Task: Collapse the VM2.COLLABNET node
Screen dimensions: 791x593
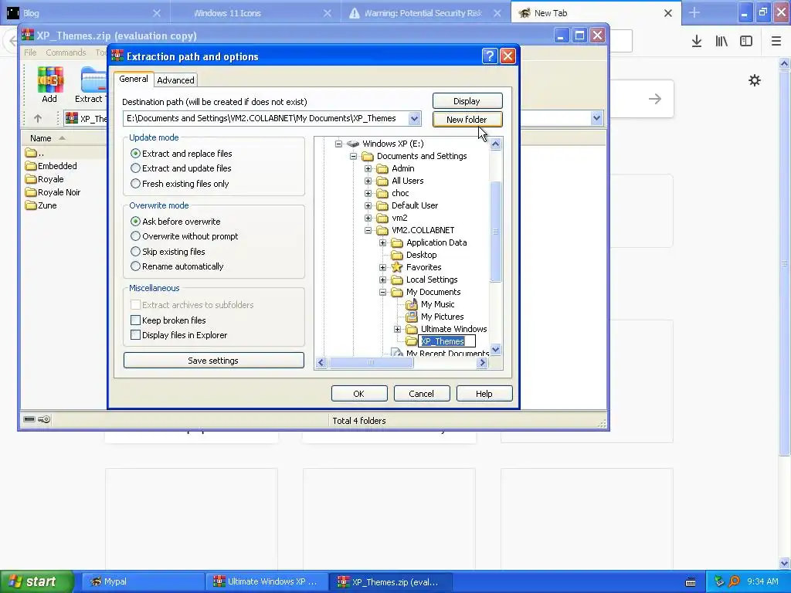Action: click(368, 230)
